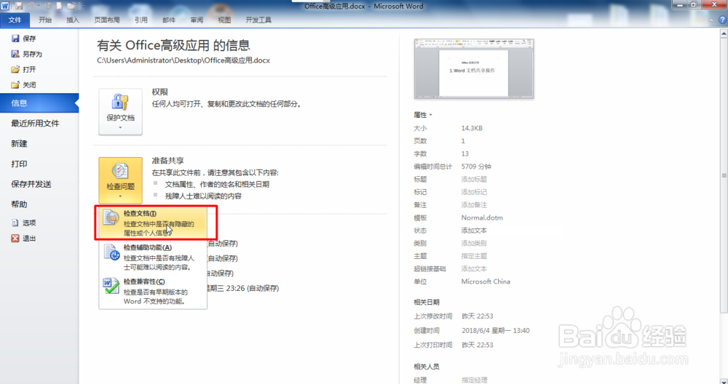Screen dimensions: 728x384
Task: Click 指定主题 subject field
Action: click(x=474, y=256)
